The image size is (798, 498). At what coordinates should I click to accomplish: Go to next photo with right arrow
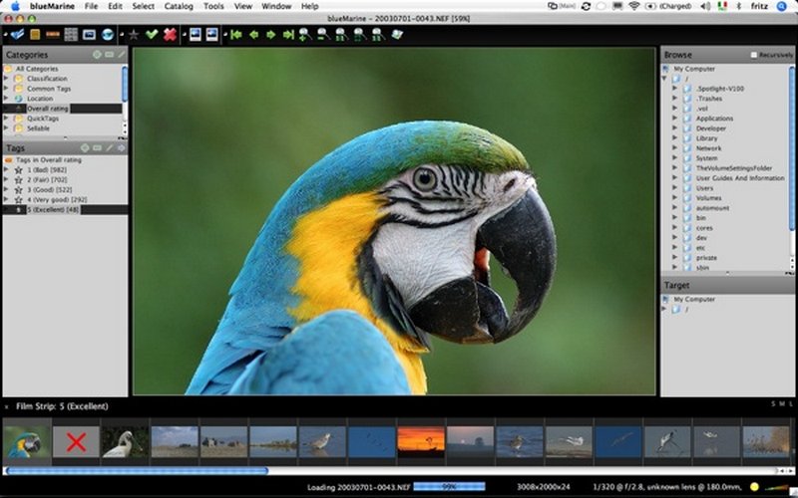click(270, 34)
